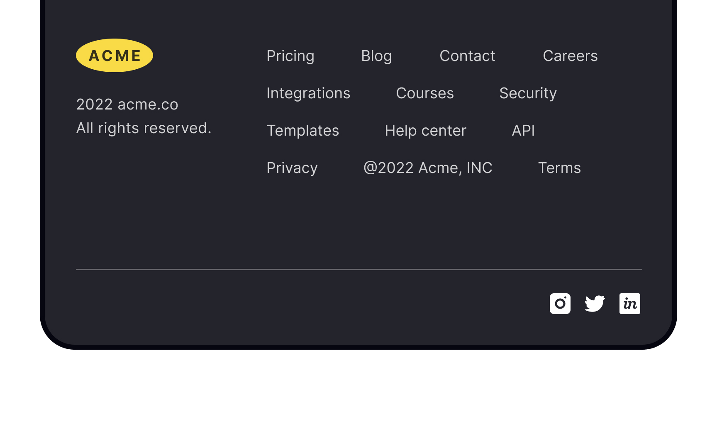Open the Pricing footer link

tap(290, 56)
